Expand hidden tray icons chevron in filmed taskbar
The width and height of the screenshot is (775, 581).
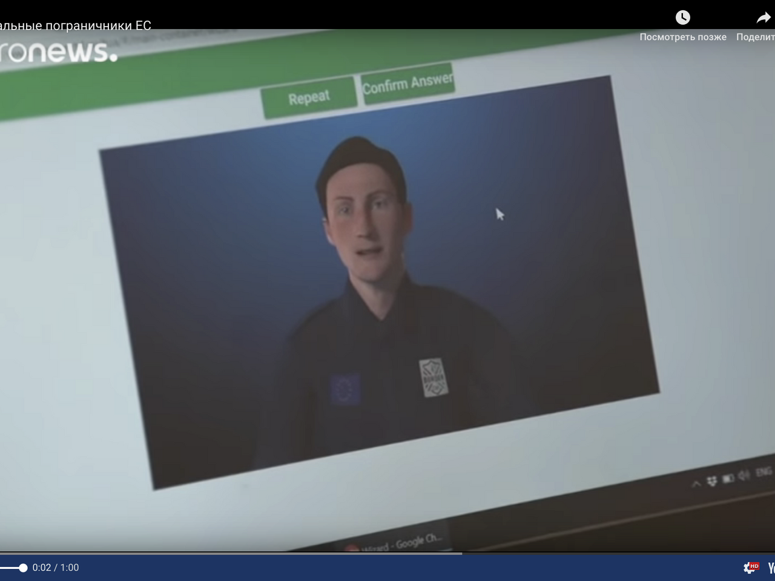tap(696, 483)
